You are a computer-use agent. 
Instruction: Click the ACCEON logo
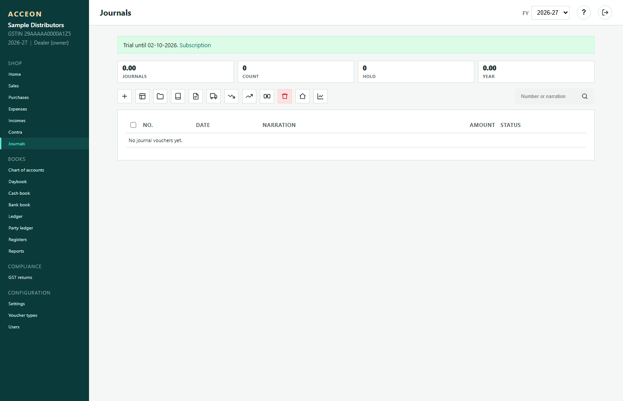25,14
